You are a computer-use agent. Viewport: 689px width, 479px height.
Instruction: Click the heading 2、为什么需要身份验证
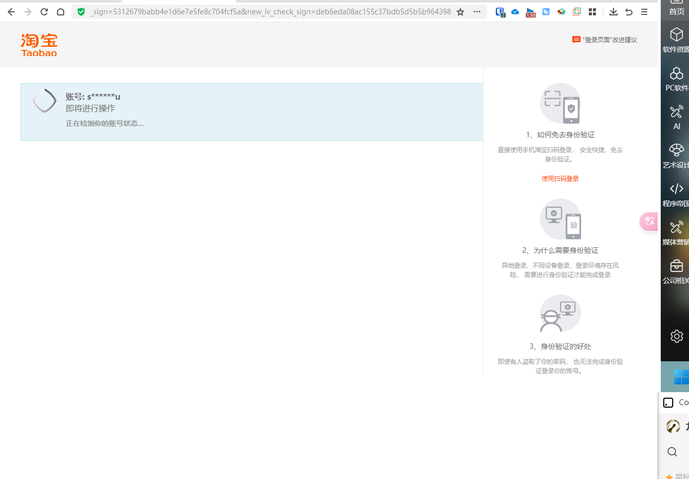tap(560, 250)
